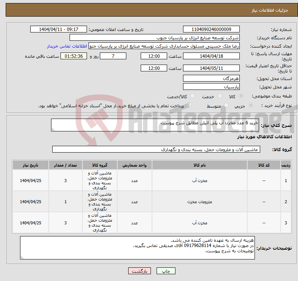
Task: Click the delivery province field هرمزگان
Action: point(211,78)
